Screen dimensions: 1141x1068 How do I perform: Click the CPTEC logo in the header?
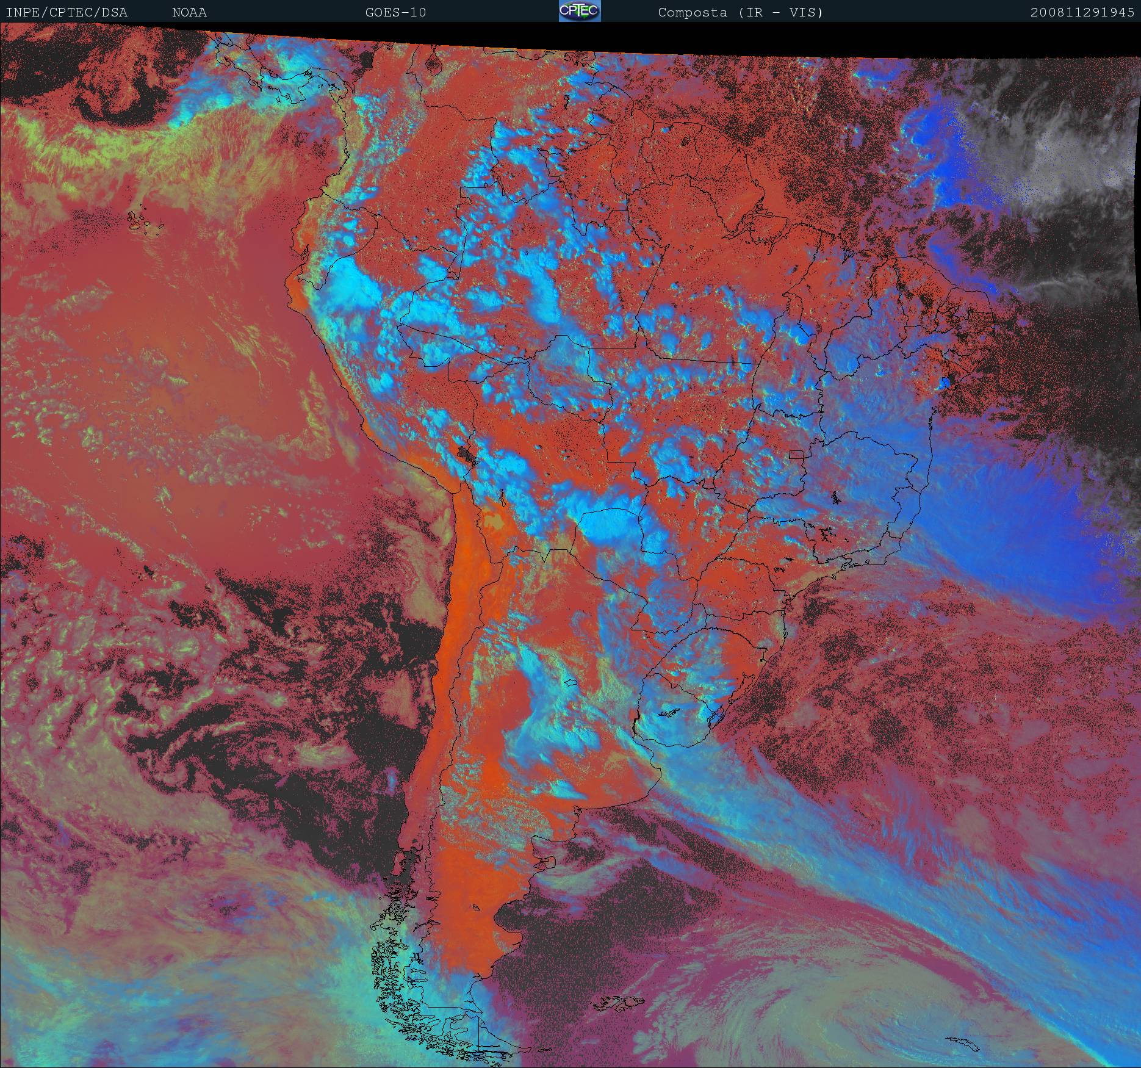click(x=579, y=12)
